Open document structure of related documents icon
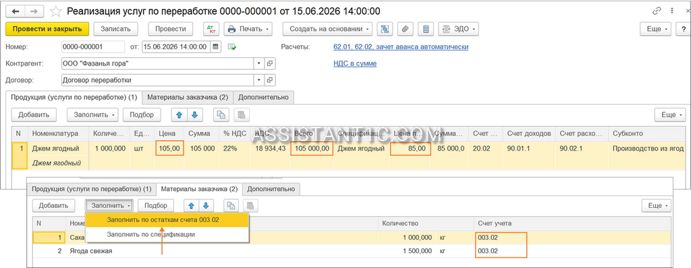This screenshot has width=691, height=268. pos(385,29)
